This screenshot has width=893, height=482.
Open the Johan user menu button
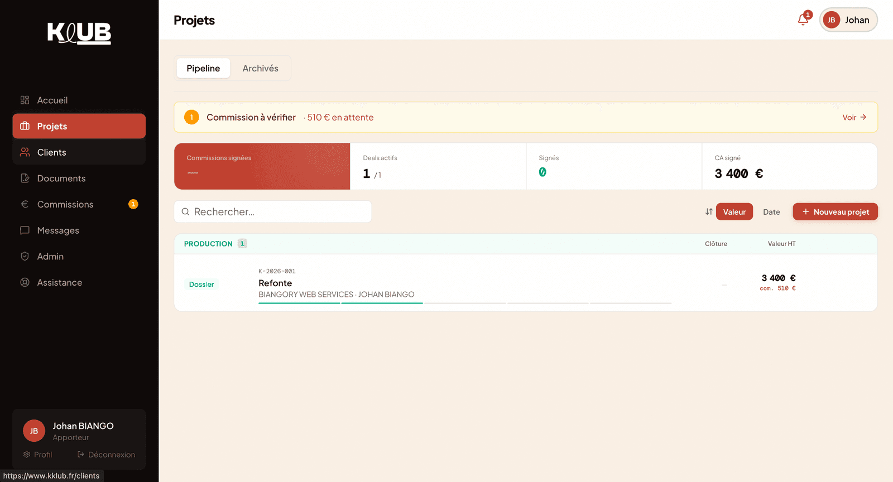point(848,20)
